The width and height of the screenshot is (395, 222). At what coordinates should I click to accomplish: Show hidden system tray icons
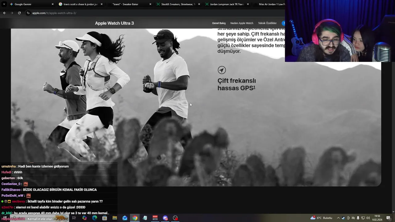tap(338, 218)
